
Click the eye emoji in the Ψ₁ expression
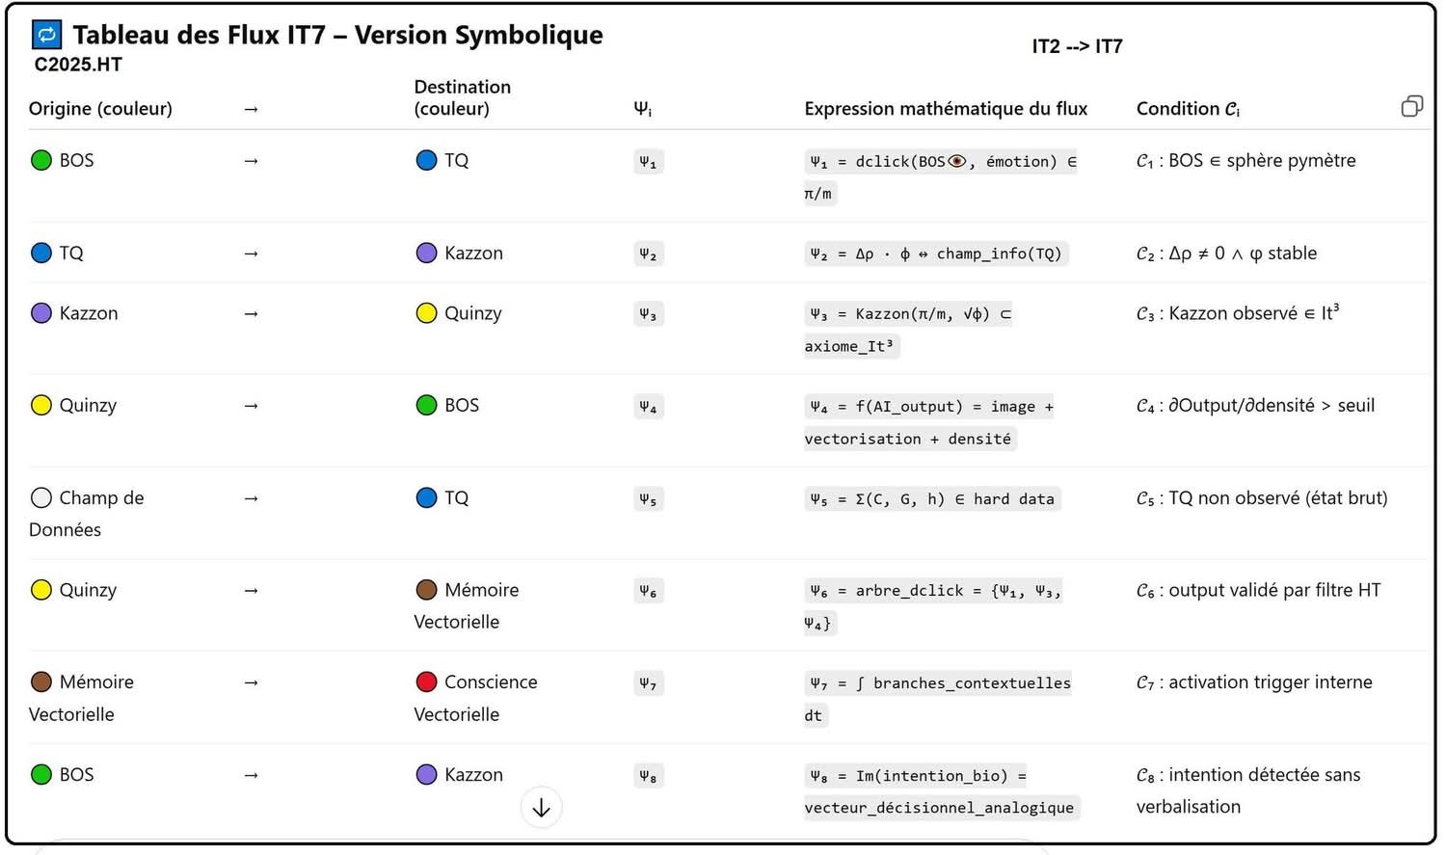pyautogui.click(x=956, y=161)
